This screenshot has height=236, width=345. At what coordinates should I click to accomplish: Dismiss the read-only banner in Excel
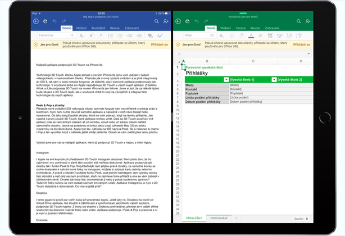click(x=178, y=44)
